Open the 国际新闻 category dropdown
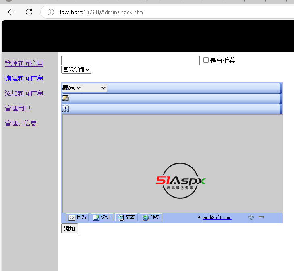The image size is (294, 271). 76,70
